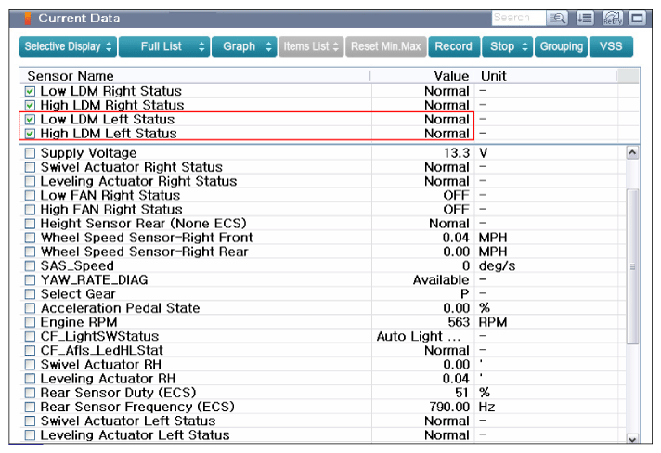Viewport: 661px width, 453px height.
Task: Open the Items List dropdown
Action: pyautogui.click(x=311, y=46)
